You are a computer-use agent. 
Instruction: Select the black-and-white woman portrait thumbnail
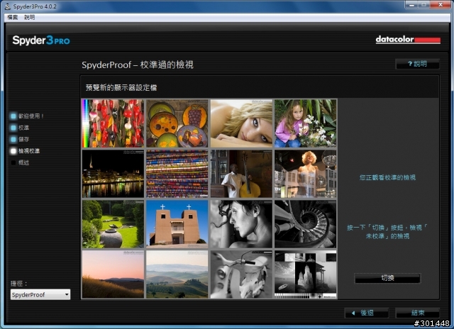[x=241, y=224]
